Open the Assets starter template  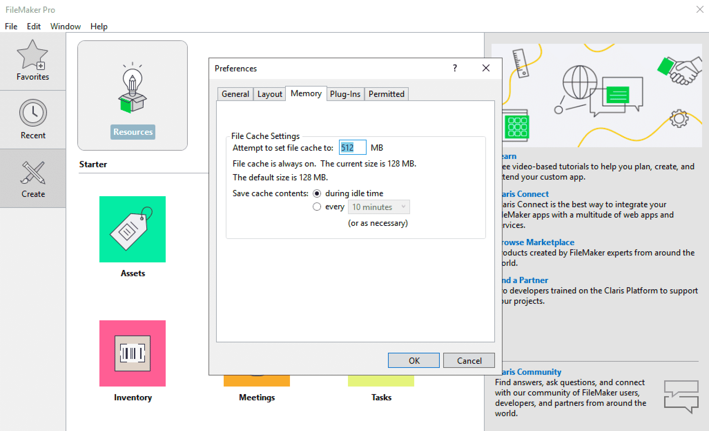pos(133,229)
